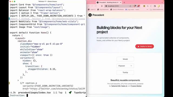Click the Beautiful, reusable components heading
Screen dimensions: 173x97
[125, 80]
